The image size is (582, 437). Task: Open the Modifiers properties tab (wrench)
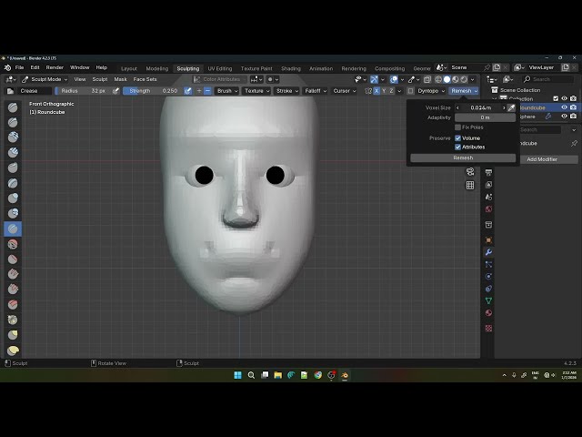click(x=488, y=252)
